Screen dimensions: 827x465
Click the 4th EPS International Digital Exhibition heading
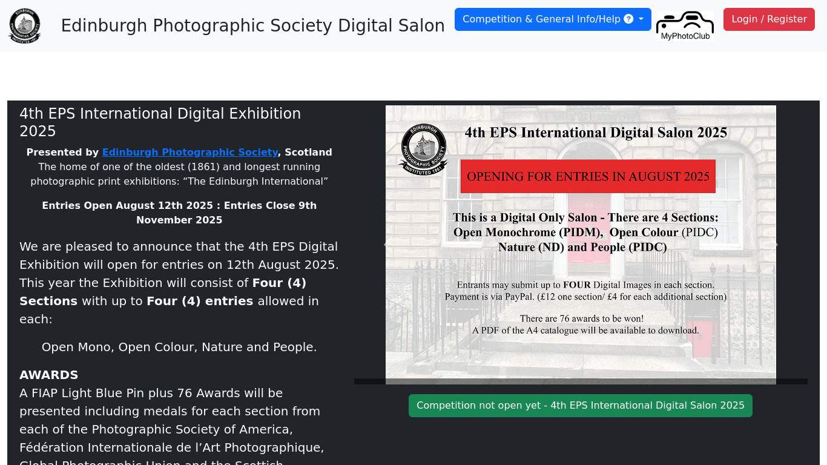click(160, 122)
